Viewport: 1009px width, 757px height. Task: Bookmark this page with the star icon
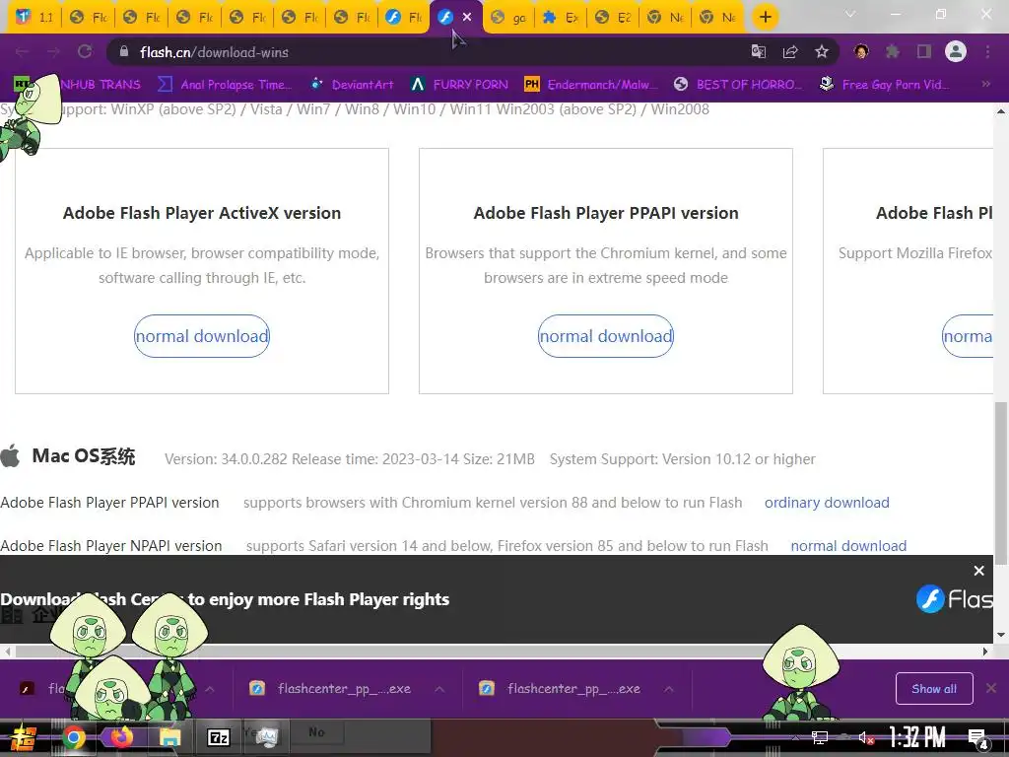point(822,52)
